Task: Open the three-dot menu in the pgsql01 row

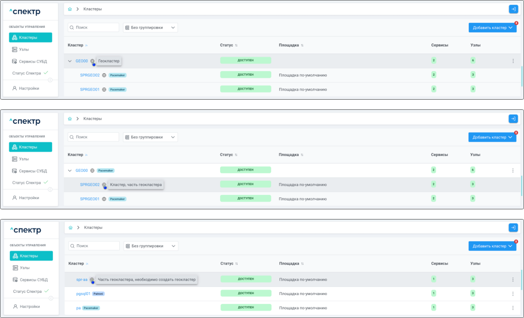Action: click(x=513, y=294)
